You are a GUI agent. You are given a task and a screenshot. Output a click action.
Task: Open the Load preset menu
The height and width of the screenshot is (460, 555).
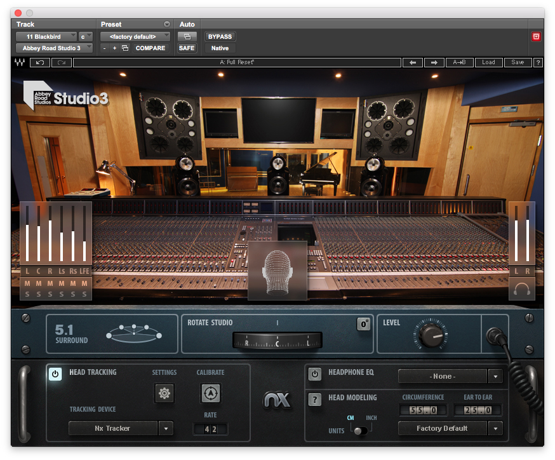coord(488,62)
